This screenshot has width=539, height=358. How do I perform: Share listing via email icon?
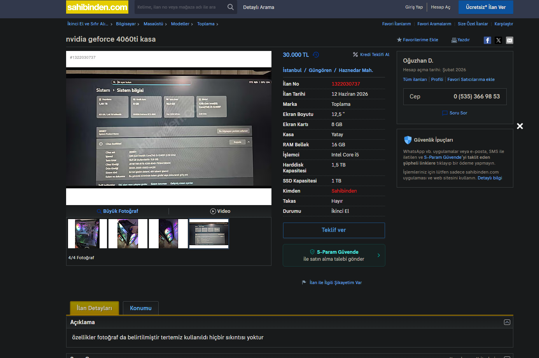click(509, 40)
